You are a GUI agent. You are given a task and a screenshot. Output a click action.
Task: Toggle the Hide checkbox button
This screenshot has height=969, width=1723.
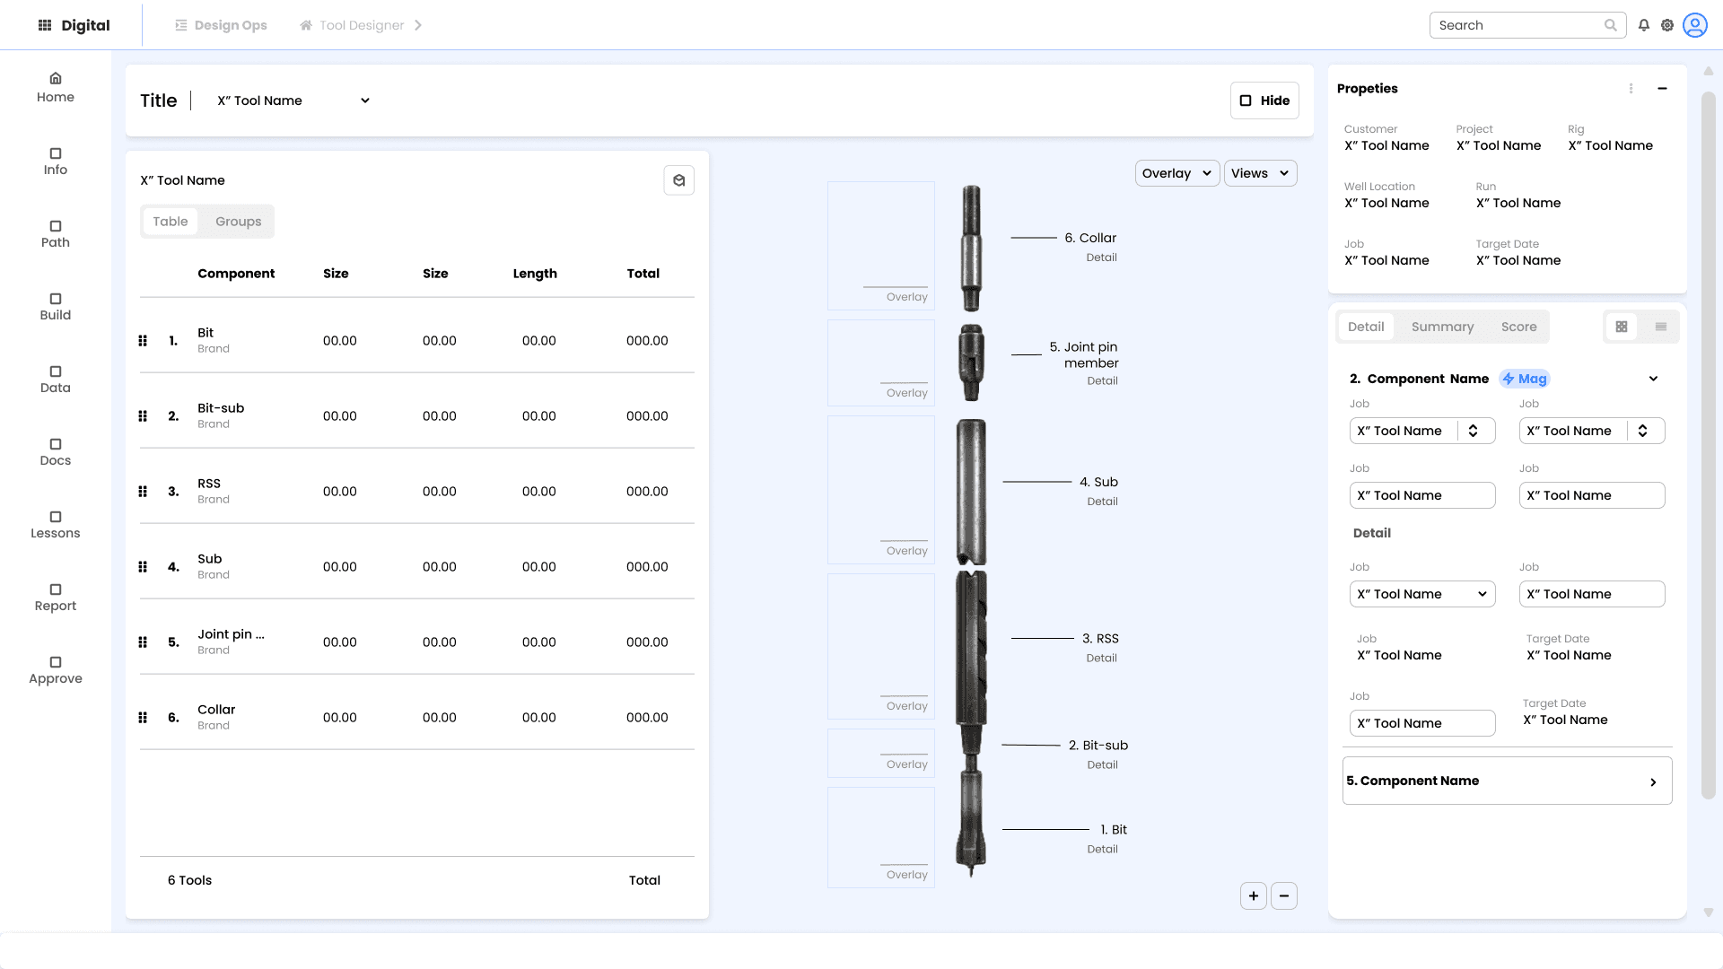pyautogui.click(x=1264, y=100)
